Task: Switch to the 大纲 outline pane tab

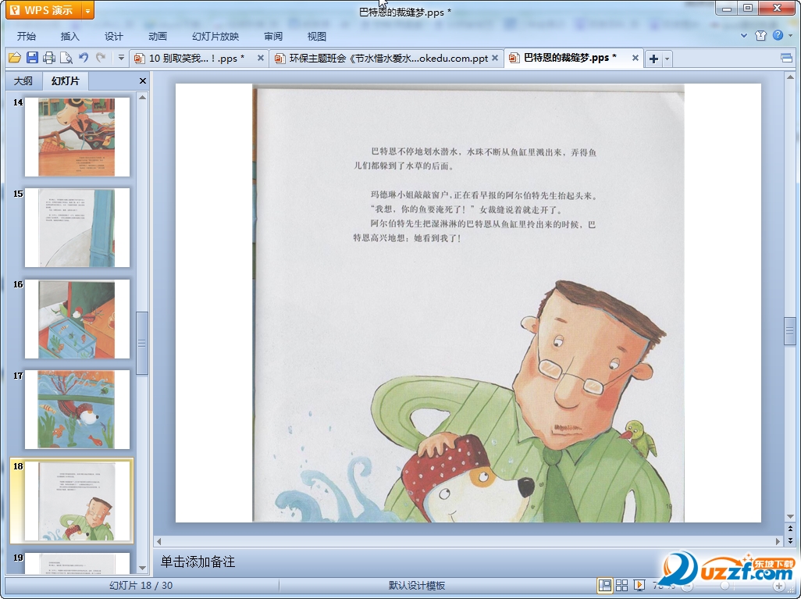Action: pyautogui.click(x=23, y=80)
